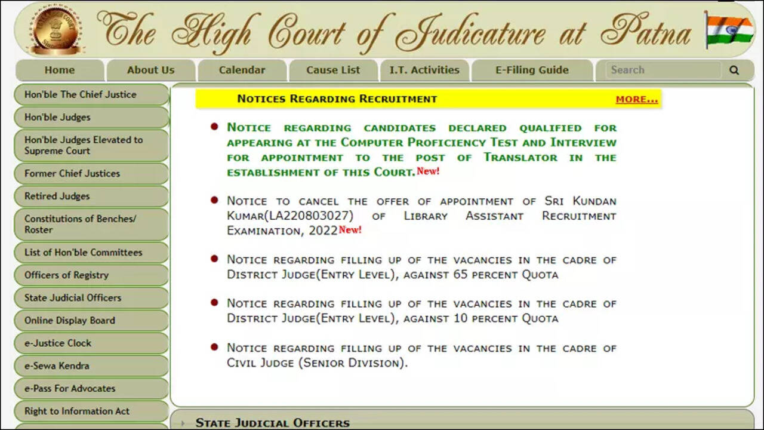Open Online Display Board
This screenshot has width=764, height=430.
[91, 320]
